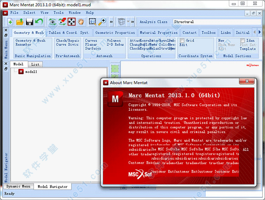Open the cube view dropdown arrow
265x200 pixels.
coord(128,22)
